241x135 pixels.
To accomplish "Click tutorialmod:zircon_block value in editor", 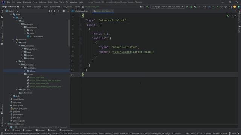I will click(x=133, y=52).
